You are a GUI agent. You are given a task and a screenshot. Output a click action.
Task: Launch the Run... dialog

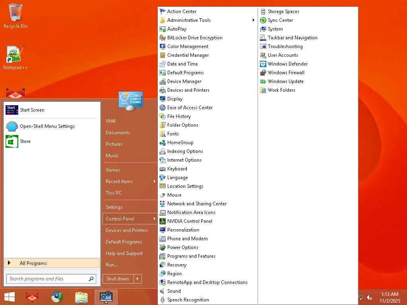coord(112,265)
